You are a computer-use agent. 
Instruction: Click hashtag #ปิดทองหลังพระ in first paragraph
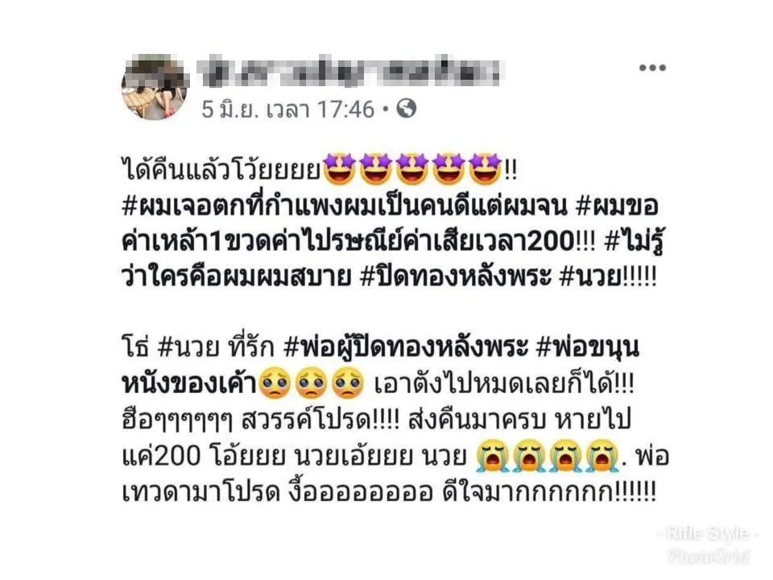tap(455, 277)
